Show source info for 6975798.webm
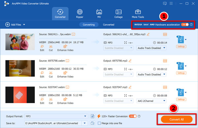Viewport: 198px width, 128px height. (67, 61)
